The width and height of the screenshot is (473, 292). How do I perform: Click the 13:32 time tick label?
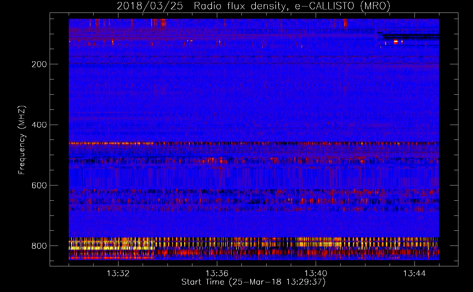pos(118,274)
